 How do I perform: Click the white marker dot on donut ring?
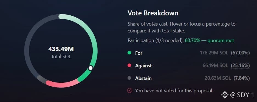coord(91,68)
